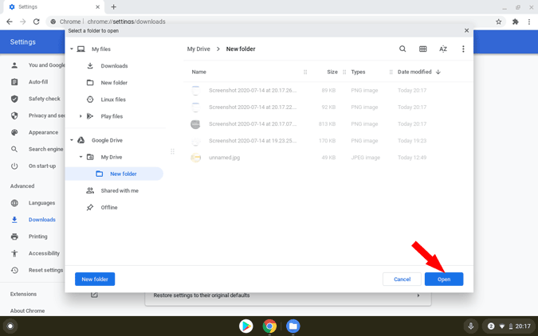Open On start-up settings
This screenshot has height=336, width=538.
42,166
